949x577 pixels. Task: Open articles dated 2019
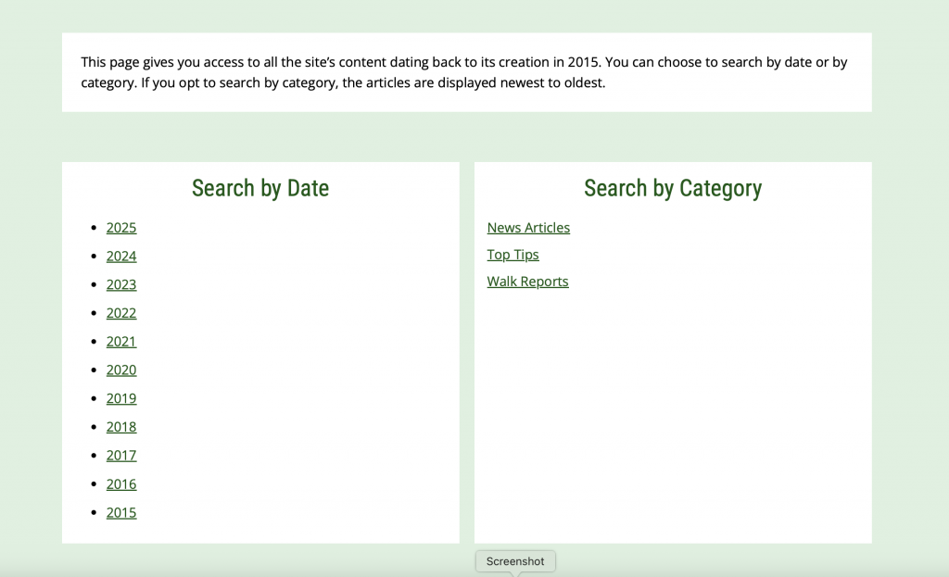(x=121, y=399)
